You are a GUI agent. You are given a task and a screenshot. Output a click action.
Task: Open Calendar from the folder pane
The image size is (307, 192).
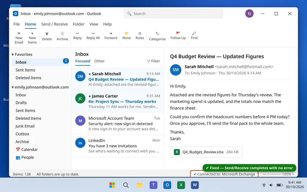pyautogui.click(x=27, y=149)
